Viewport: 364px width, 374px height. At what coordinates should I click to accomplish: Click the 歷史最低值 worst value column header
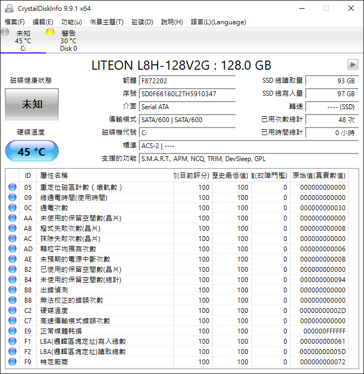[x=232, y=176]
